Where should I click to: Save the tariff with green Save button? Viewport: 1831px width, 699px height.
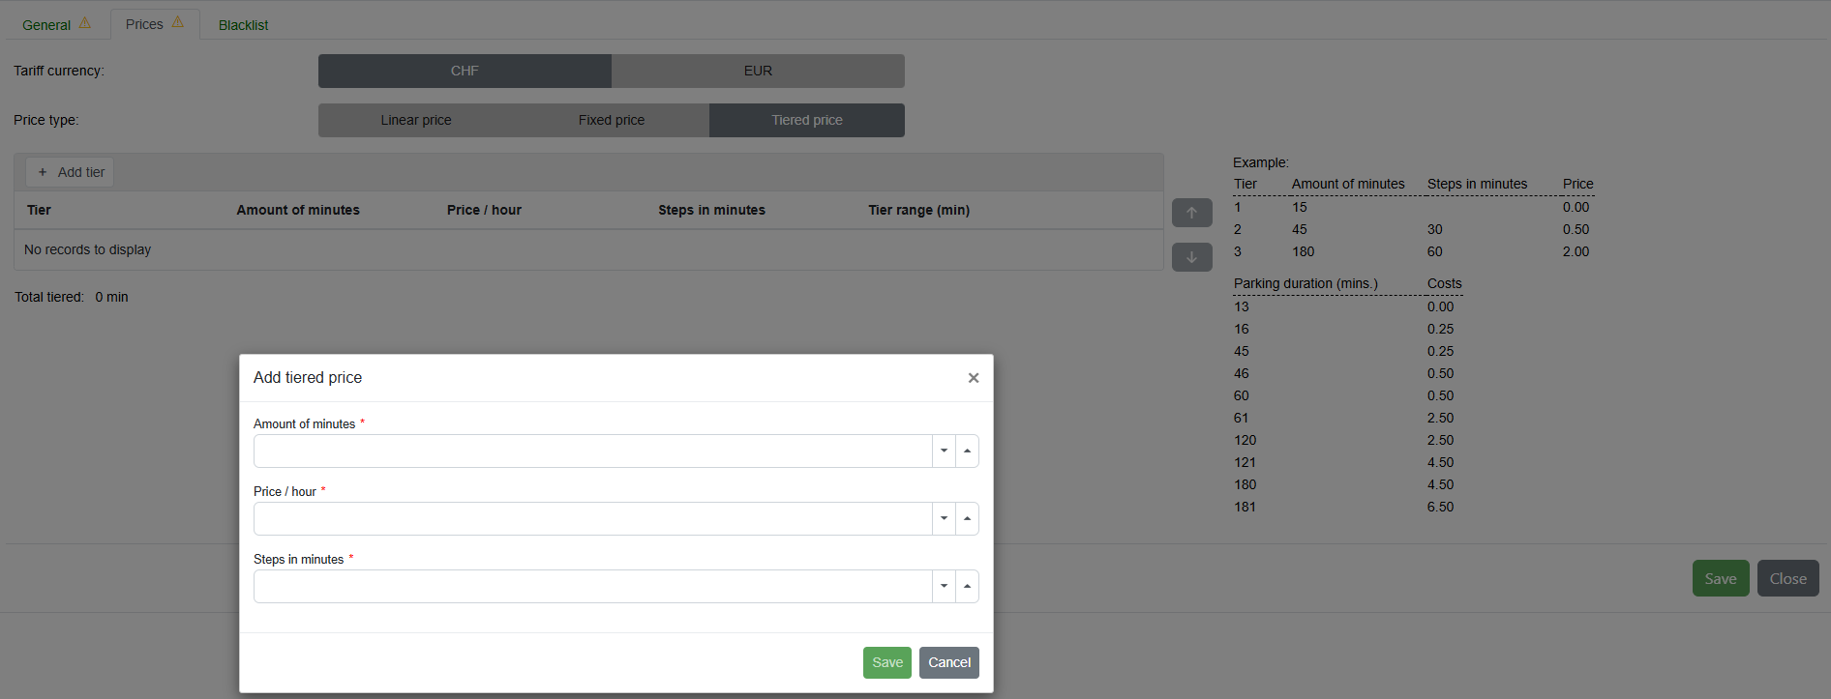pos(1721,578)
